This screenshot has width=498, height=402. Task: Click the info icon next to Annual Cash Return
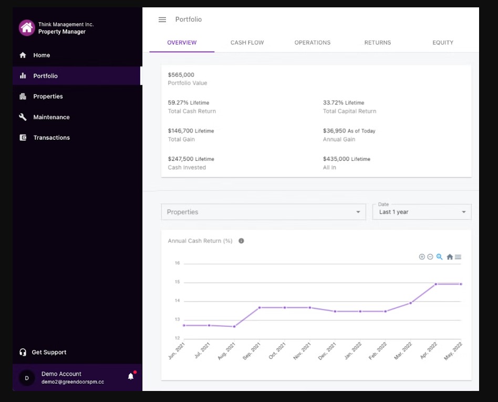coord(241,241)
